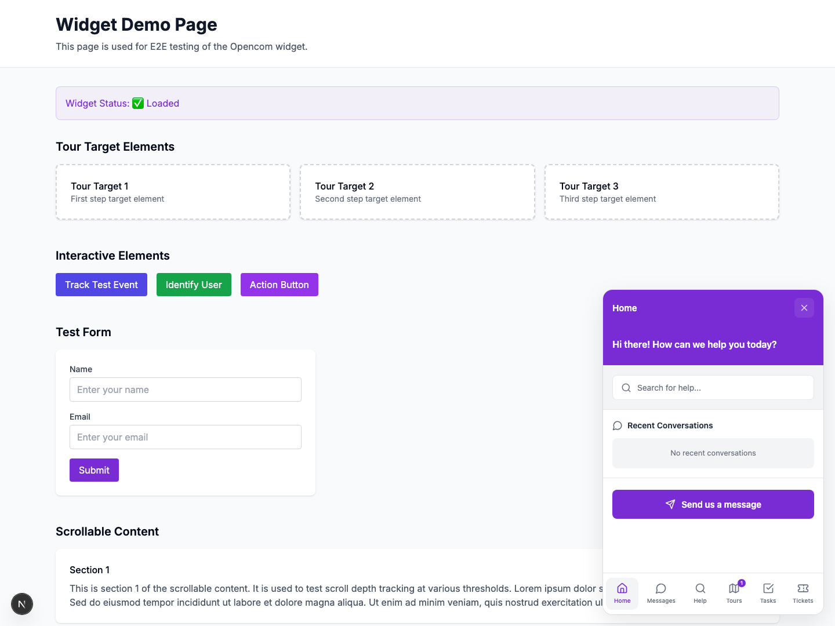Click into the Email input field

coord(186,437)
